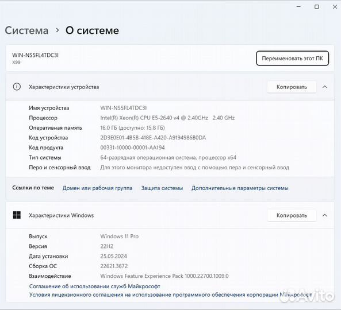Click the Дата установки label
Screen dimensions: 341x310
pos(48,257)
